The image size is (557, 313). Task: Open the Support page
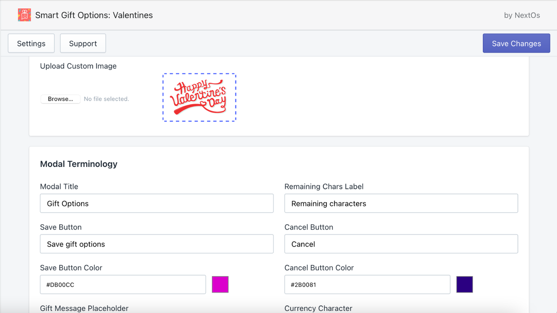[x=83, y=43]
